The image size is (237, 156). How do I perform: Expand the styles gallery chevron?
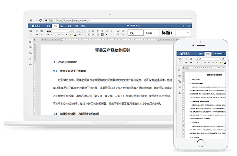[188, 33]
